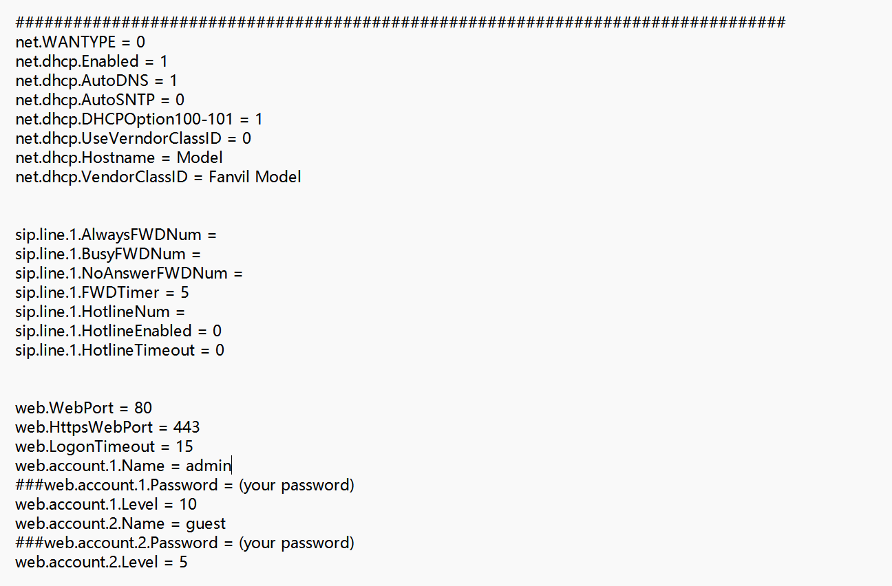Click the commented account.1.Password line
892x586 pixels.
point(184,485)
